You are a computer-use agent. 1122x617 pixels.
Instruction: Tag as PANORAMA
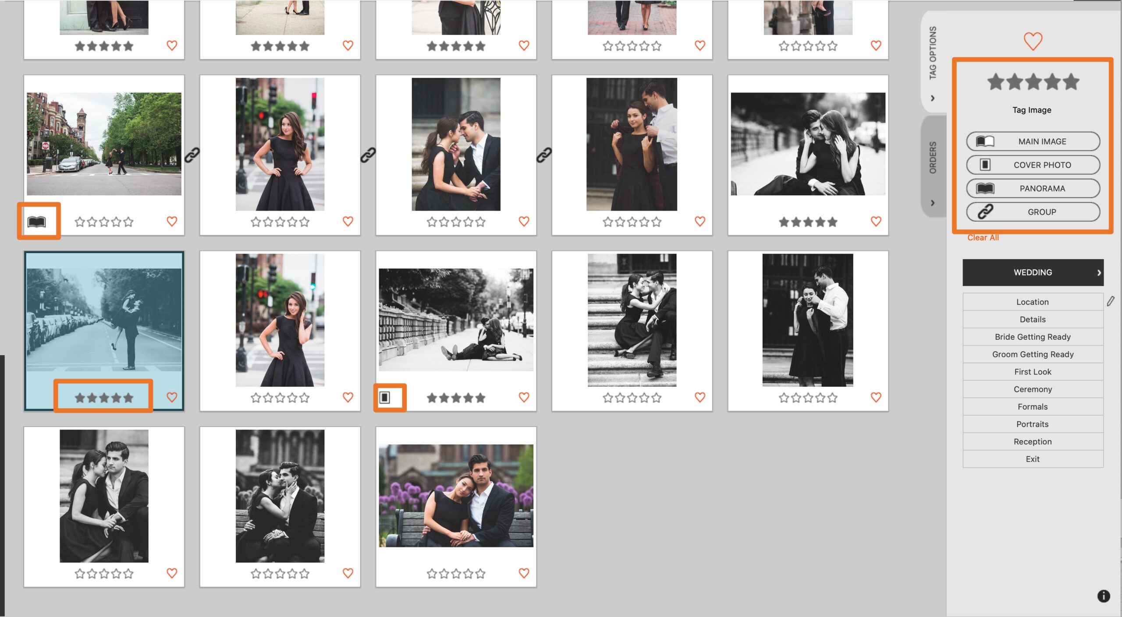(x=1033, y=188)
